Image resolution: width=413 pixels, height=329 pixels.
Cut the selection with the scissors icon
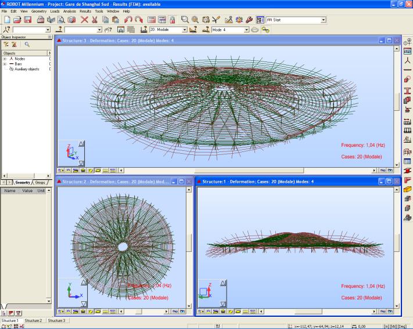[x=95, y=20]
